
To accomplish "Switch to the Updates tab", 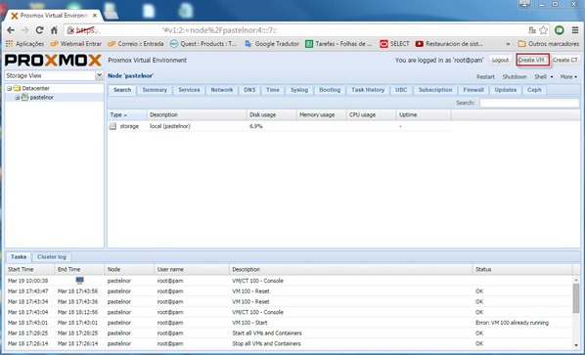I will 506,90.
